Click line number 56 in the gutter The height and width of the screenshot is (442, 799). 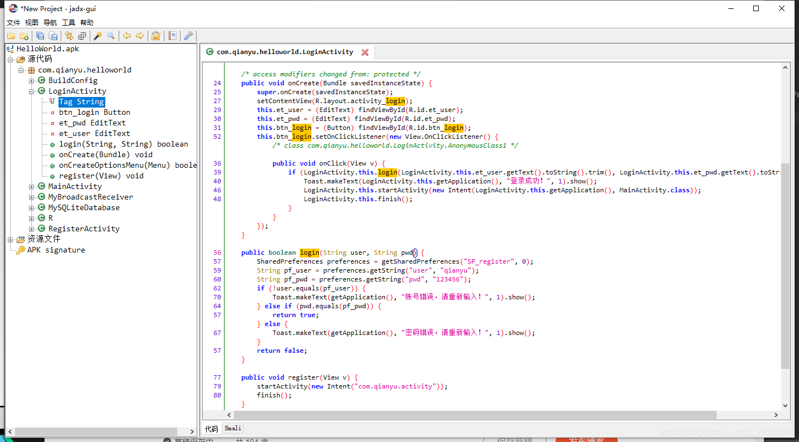pyautogui.click(x=217, y=252)
